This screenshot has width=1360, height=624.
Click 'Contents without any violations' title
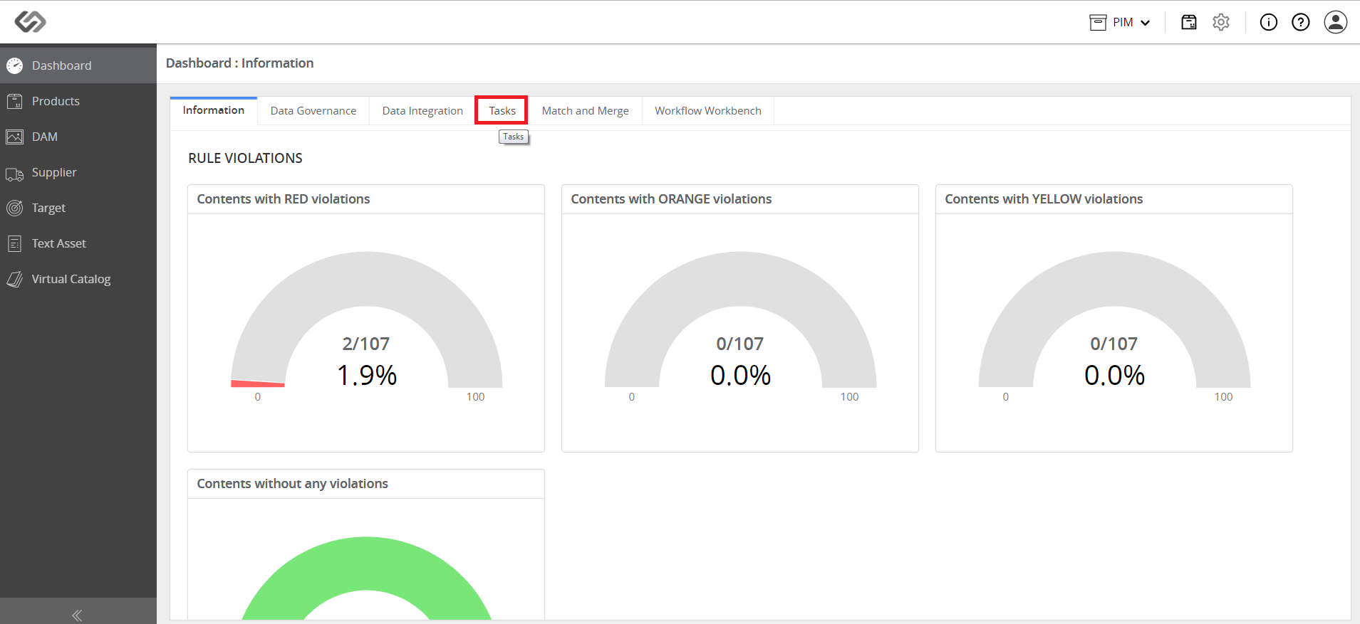coord(293,484)
